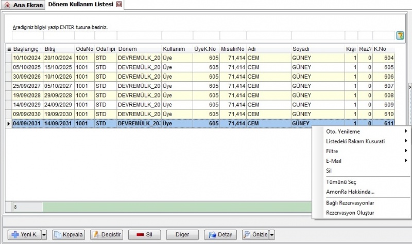Click K.No cell 607
Screen dimensions: 412x244
tap(384, 86)
